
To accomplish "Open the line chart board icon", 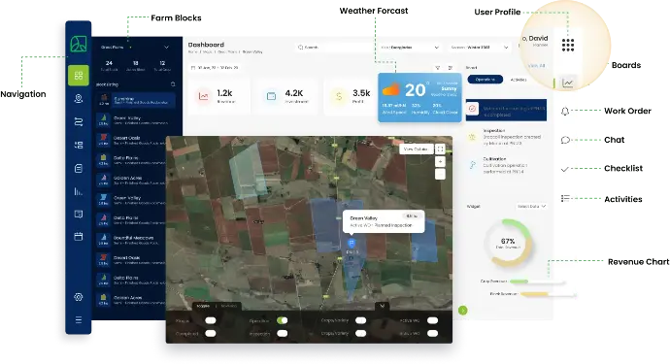I will click(568, 83).
